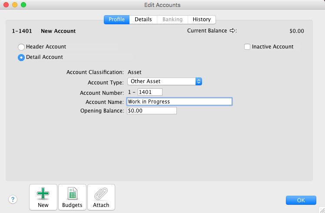The width and height of the screenshot is (325, 213).
Task: Choose the Detail Account radio button
Action: (21, 58)
